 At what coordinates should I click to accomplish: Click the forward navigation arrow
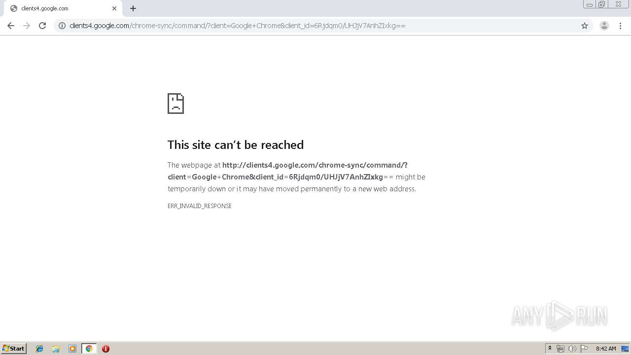coord(27,26)
